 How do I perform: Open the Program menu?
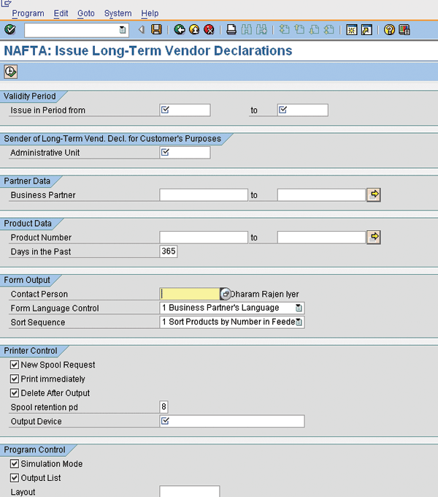(28, 13)
